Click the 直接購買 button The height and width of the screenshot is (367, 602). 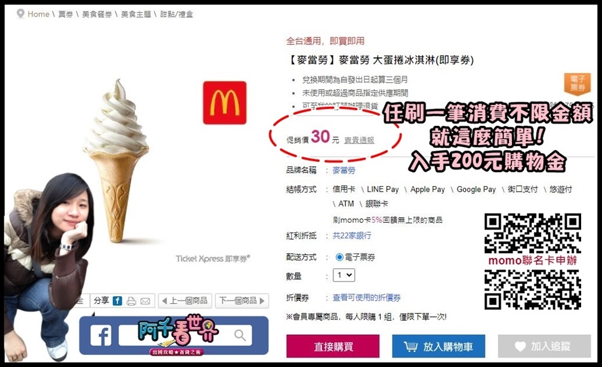pyautogui.click(x=333, y=346)
